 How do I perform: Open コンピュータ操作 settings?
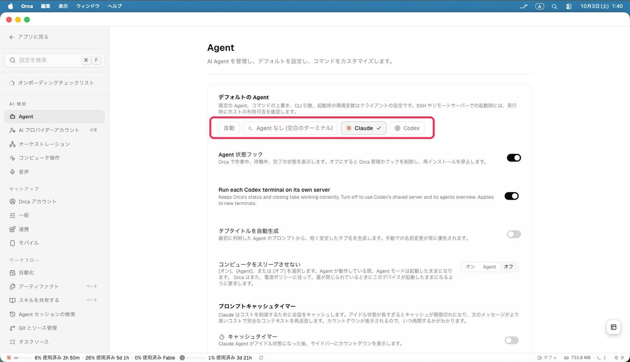(x=54, y=158)
